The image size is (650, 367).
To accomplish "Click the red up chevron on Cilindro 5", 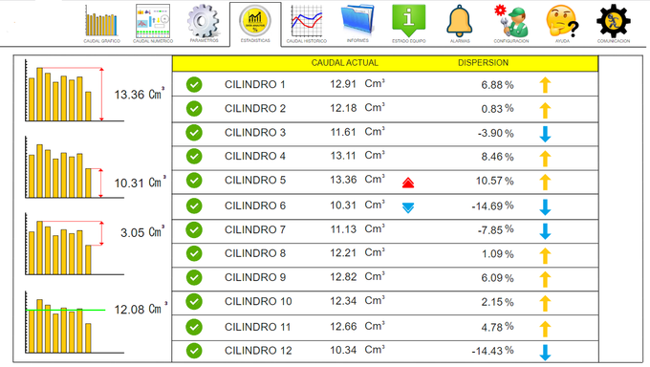I will pyautogui.click(x=408, y=183).
